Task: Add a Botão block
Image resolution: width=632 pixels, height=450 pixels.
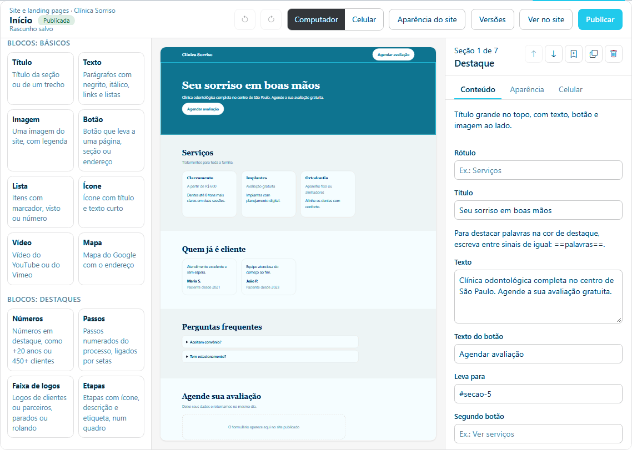Action: 111,140
